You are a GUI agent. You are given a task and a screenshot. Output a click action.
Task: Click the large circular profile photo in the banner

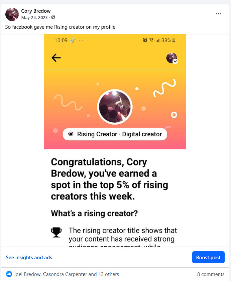point(115,107)
